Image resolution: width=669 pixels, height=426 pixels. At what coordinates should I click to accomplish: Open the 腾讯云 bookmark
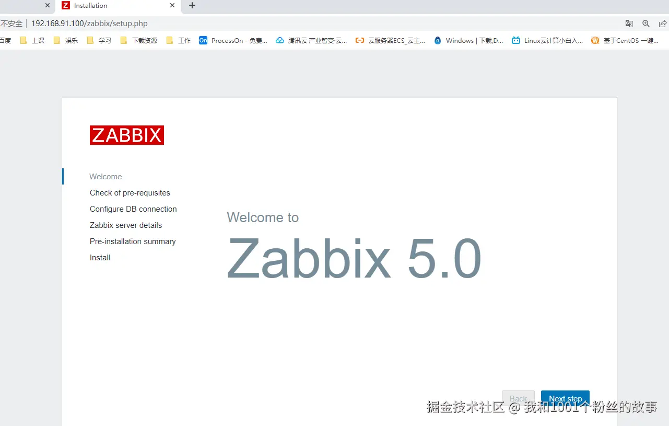tap(311, 40)
